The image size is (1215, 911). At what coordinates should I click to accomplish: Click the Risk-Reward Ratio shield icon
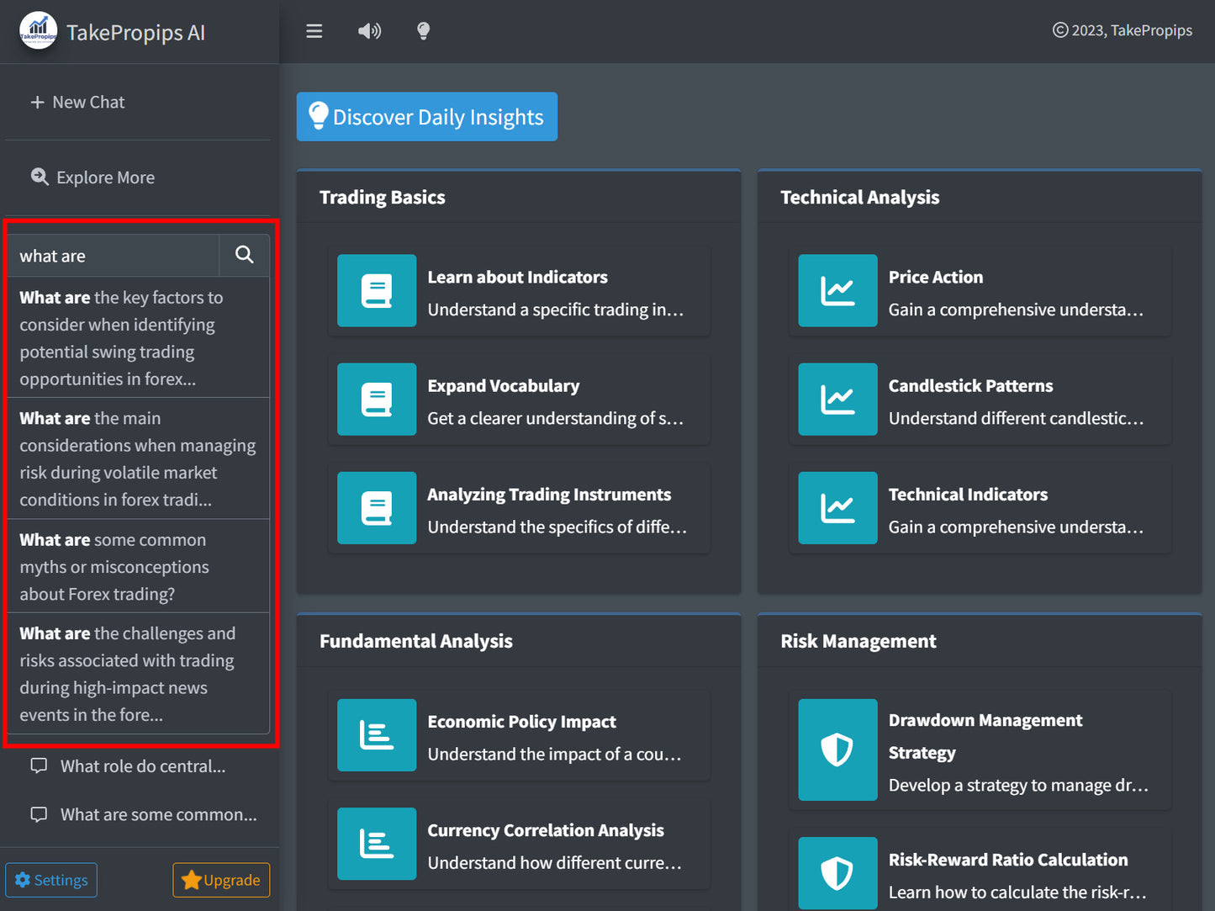tap(837, 873)
